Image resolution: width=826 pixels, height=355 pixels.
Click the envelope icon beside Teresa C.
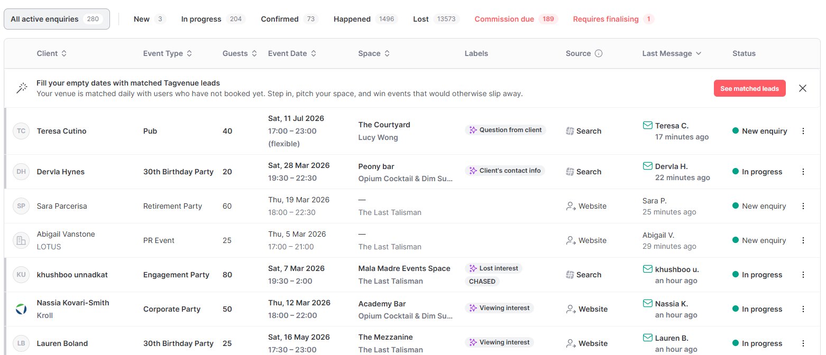point(647,125)
